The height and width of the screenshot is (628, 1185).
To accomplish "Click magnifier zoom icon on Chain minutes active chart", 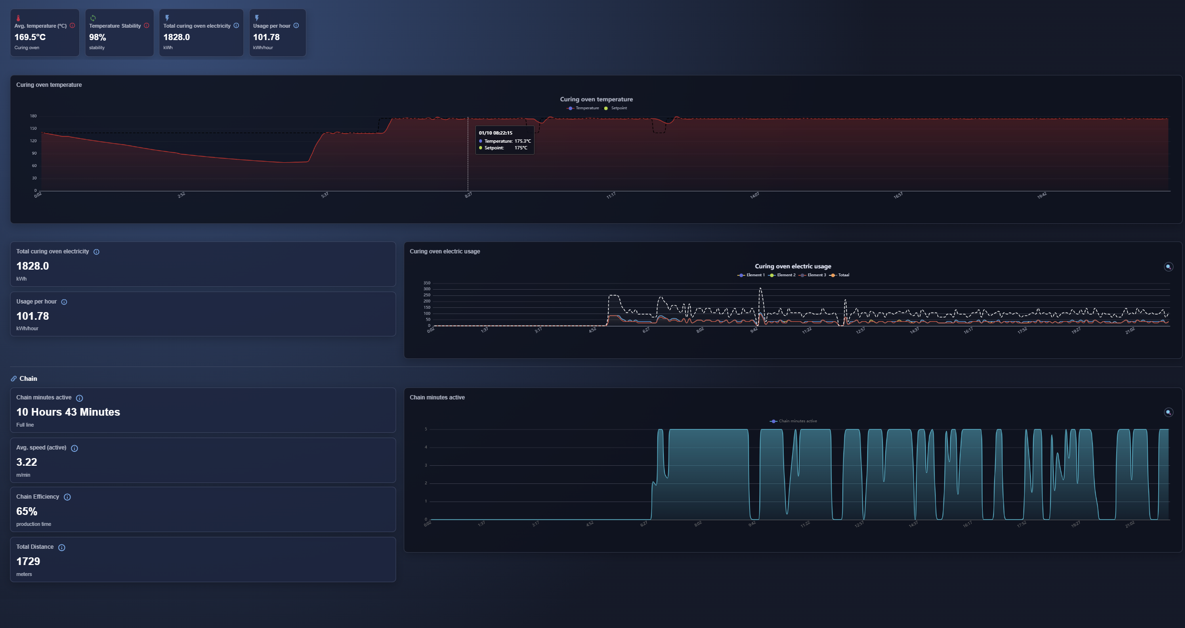I will tap(1169, 412).
